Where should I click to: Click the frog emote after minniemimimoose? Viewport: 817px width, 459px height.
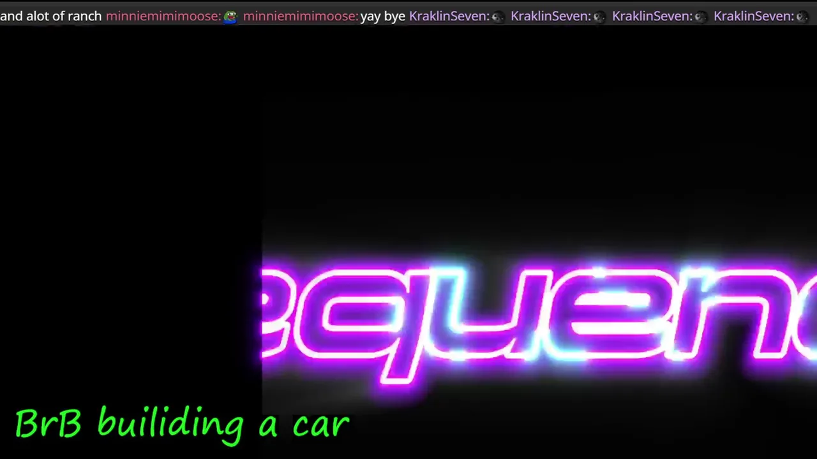(x=230, y=17)
